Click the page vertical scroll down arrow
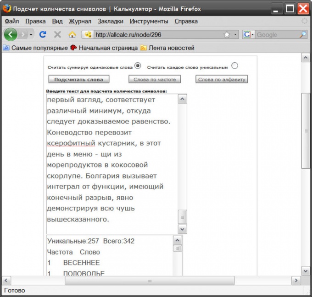The height and width of the screenshot is (297, 312). 306,271
